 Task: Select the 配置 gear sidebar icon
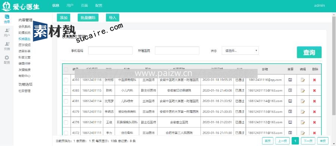[7, 60]
